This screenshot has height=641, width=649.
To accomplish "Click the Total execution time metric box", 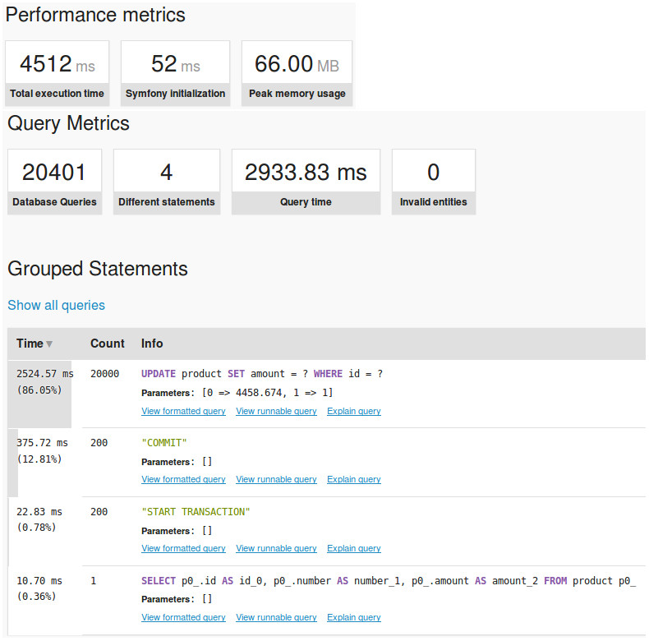I will (58, 73).
